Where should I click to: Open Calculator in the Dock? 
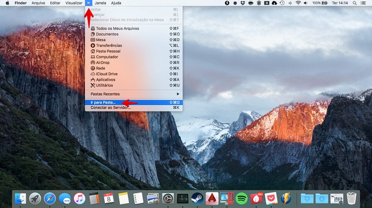(x=94, y=198)
